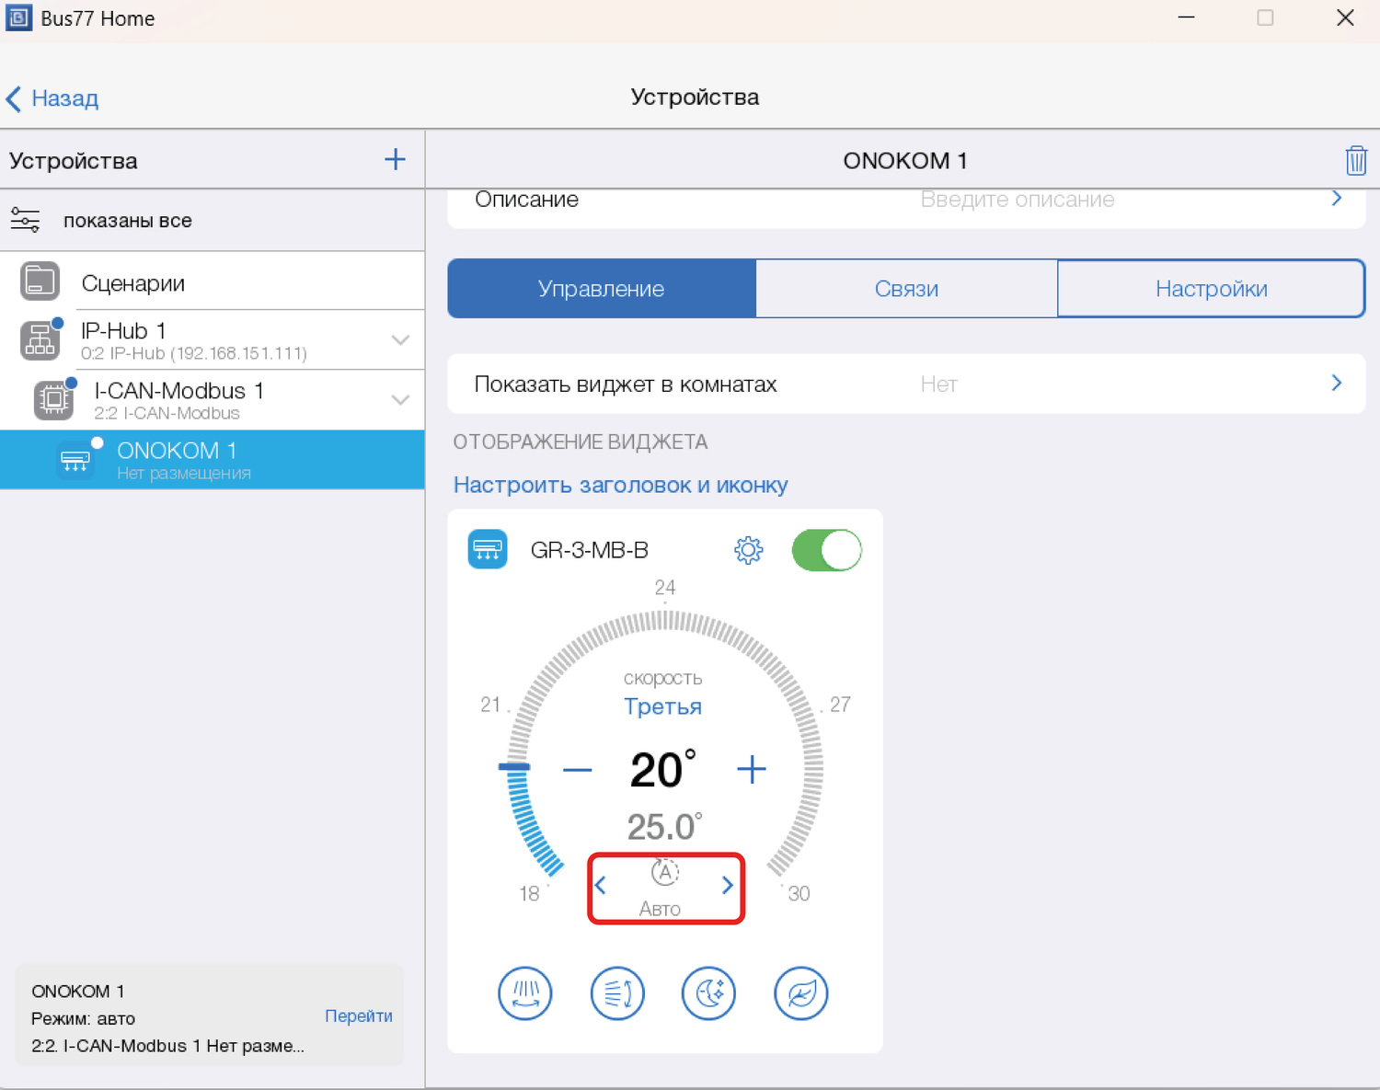Switch to the Настройки tab

pyautogui.click(x=1211, y=289)
